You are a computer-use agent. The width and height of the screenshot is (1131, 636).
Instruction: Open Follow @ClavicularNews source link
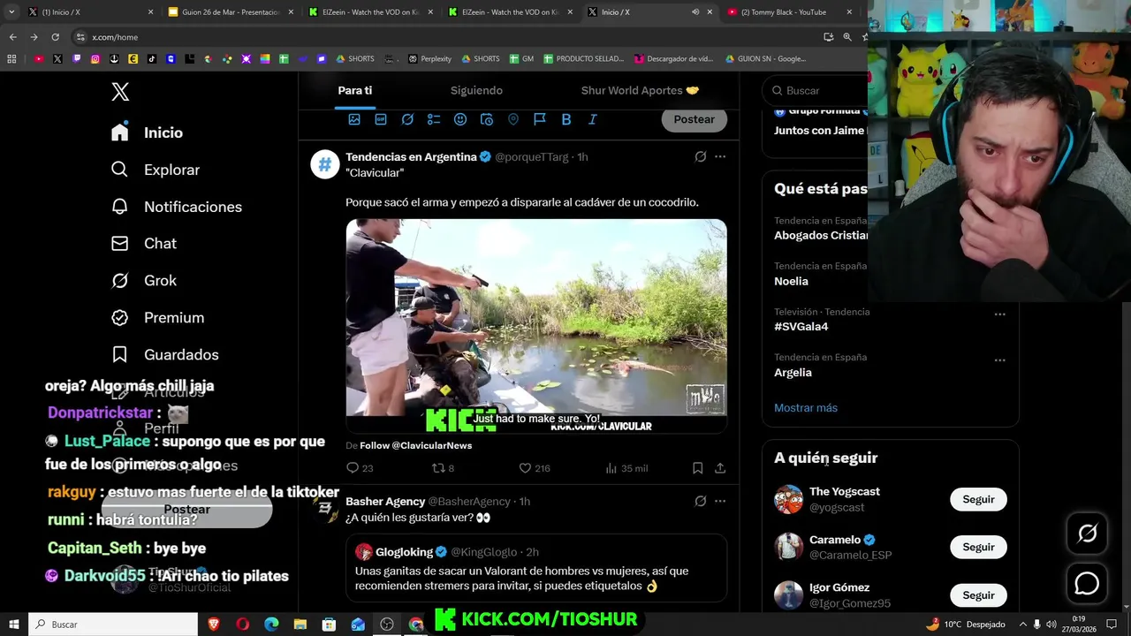(x=415, y=445)
